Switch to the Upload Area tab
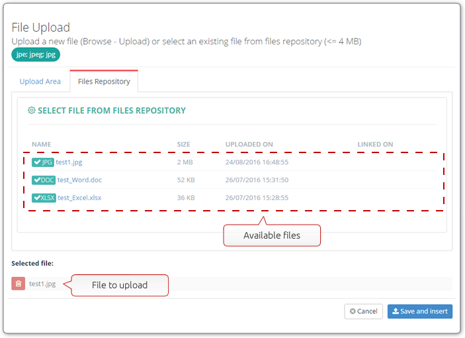This screenshot has width=465, height=338. pos(40,82)
